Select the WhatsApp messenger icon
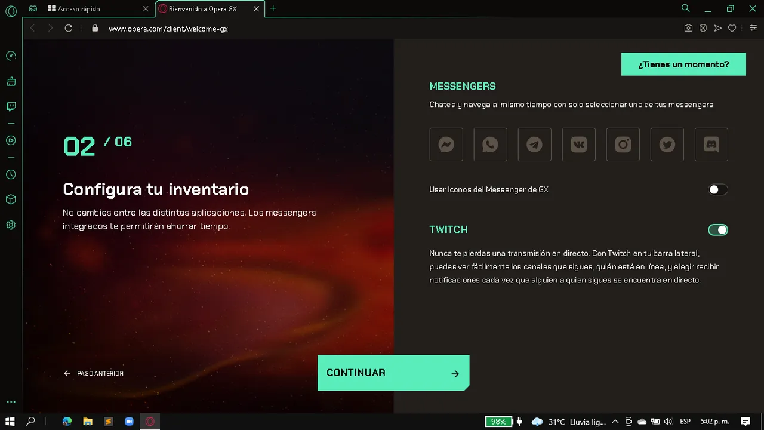 [490, 145]
